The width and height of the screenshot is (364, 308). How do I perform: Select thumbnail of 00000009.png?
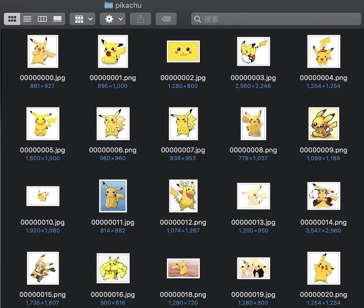(324, 123)
